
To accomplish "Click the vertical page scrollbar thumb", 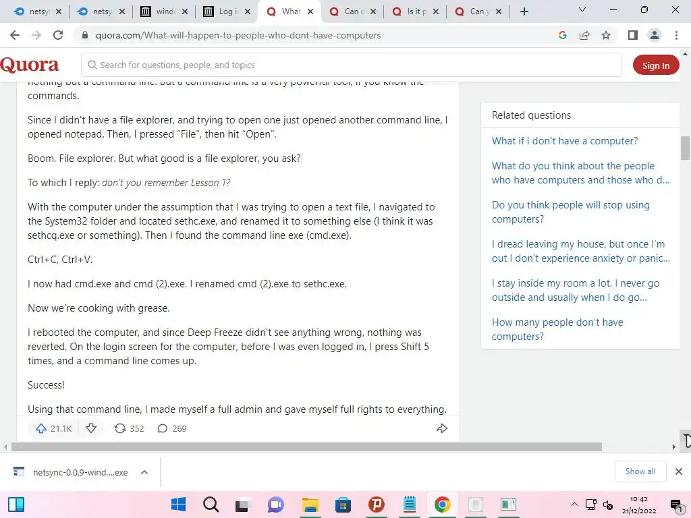I will tap(685, 148).
